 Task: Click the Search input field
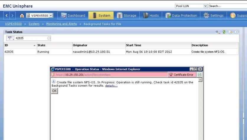coord(228,6)
